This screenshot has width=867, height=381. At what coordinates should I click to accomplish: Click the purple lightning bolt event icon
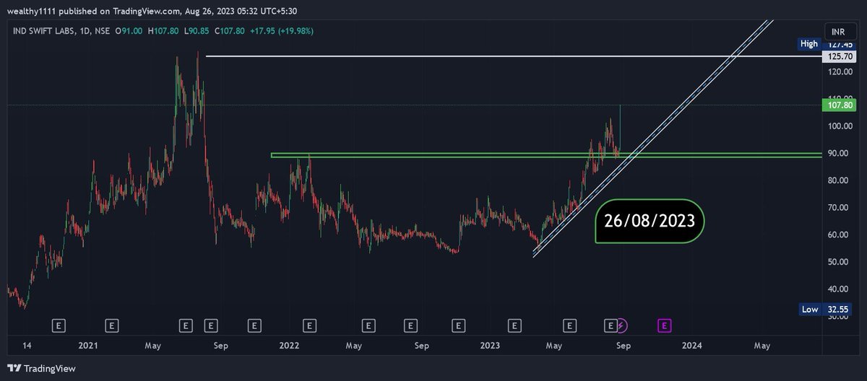coord(622,326)
